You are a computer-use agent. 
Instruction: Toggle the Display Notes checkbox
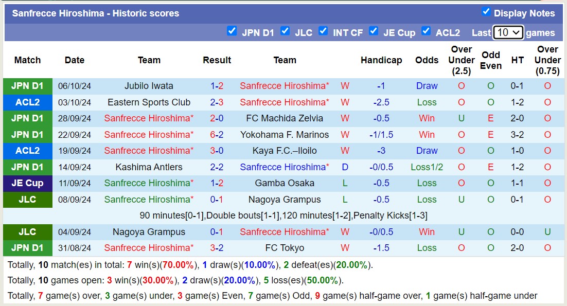pyautogui.click(x=486, y=12)
